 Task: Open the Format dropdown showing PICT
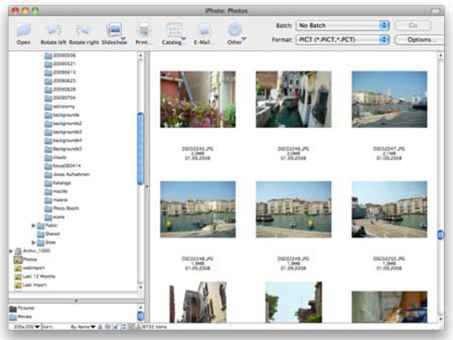coord(343,39)
